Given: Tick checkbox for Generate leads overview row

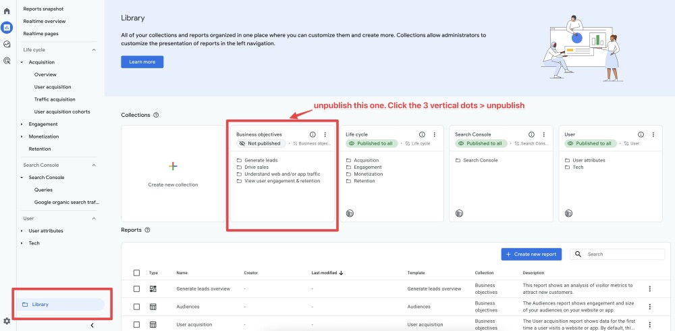Looking at the screenshot, I should [x=136, y=288].
